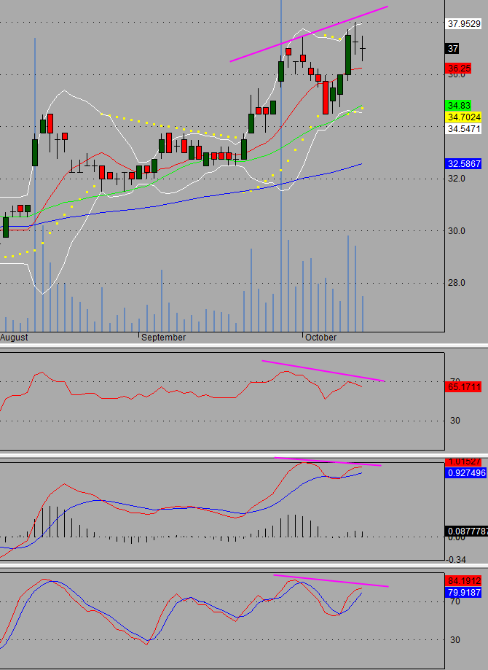Click the tallest October volume bar
The width and height of the screenshot is (488, 670).
point(348,284)
